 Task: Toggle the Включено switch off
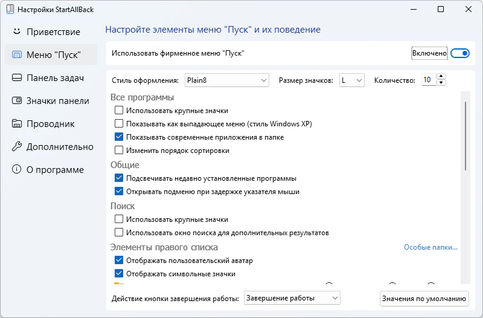pyautogui.click(x=460, y=53)
